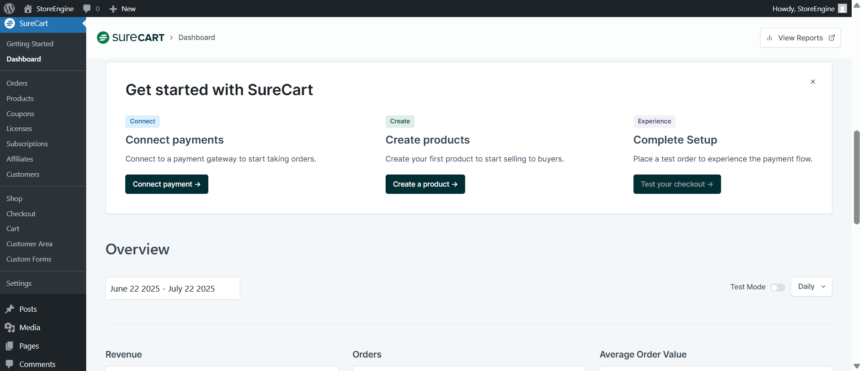
Task: Open the comments bubble icon in admin bar
Action: tap(87, 9)
